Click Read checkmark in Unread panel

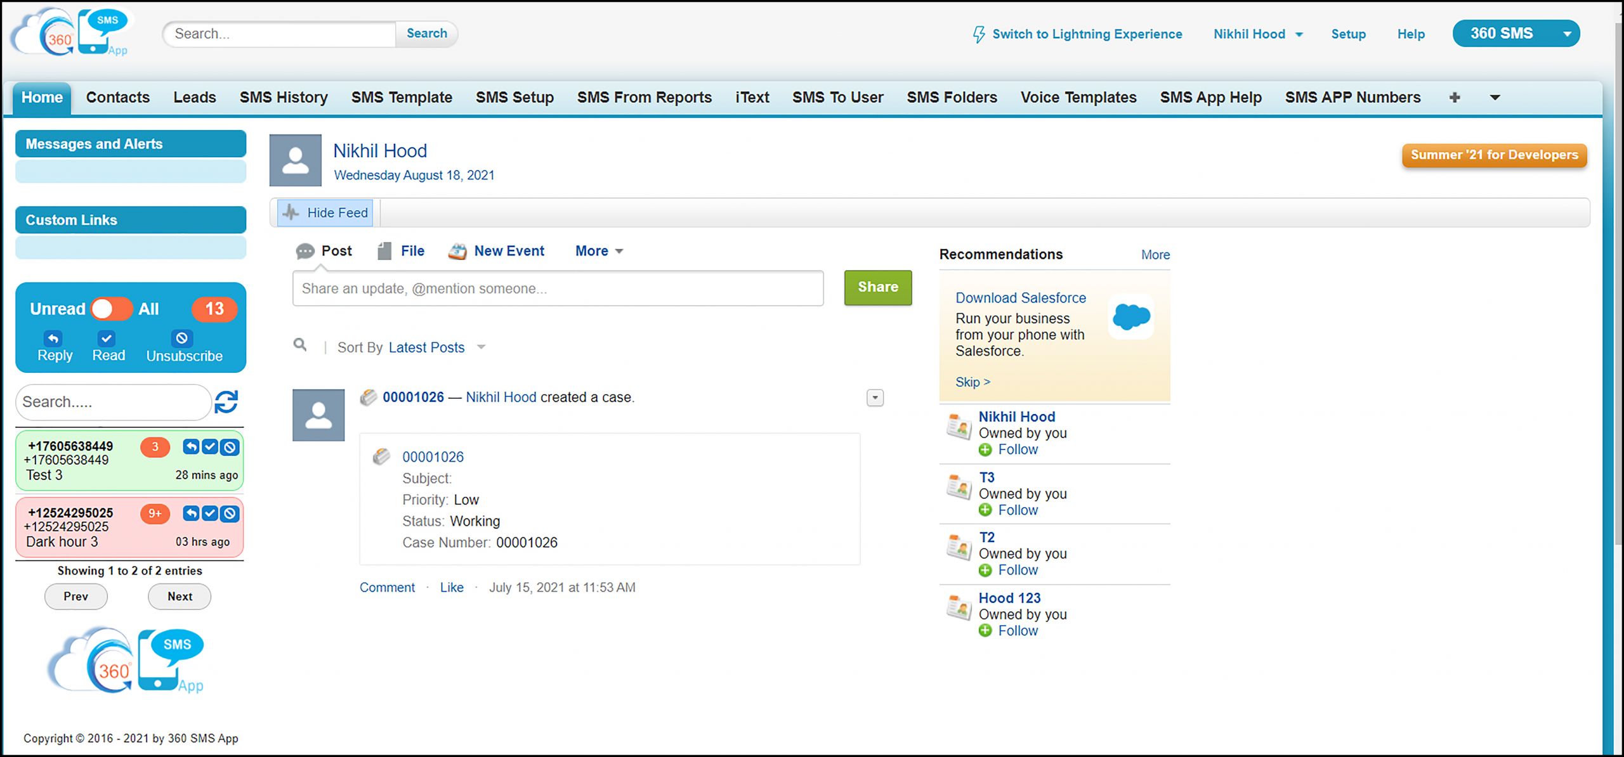coord(106,338)
